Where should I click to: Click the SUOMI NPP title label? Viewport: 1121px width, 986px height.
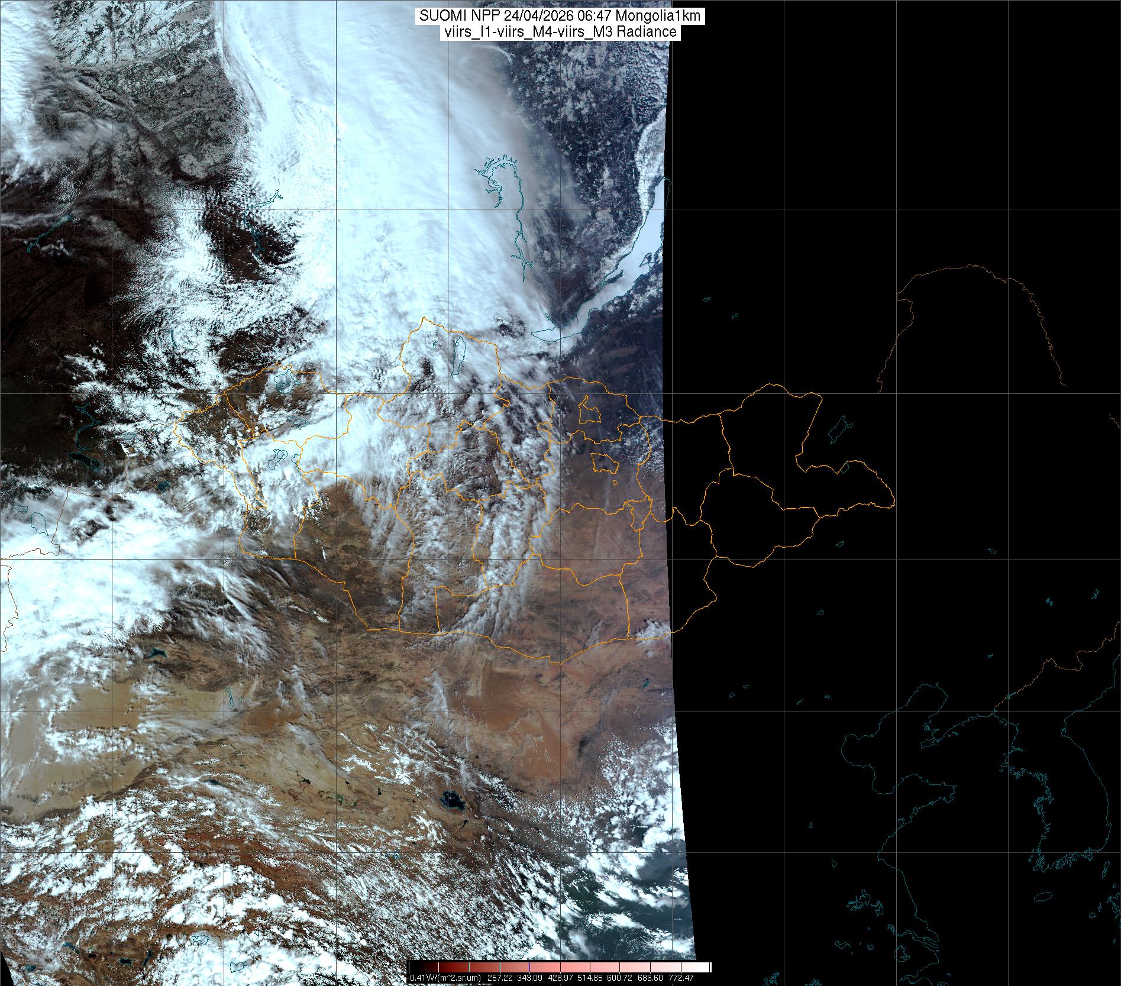(560, 16)
